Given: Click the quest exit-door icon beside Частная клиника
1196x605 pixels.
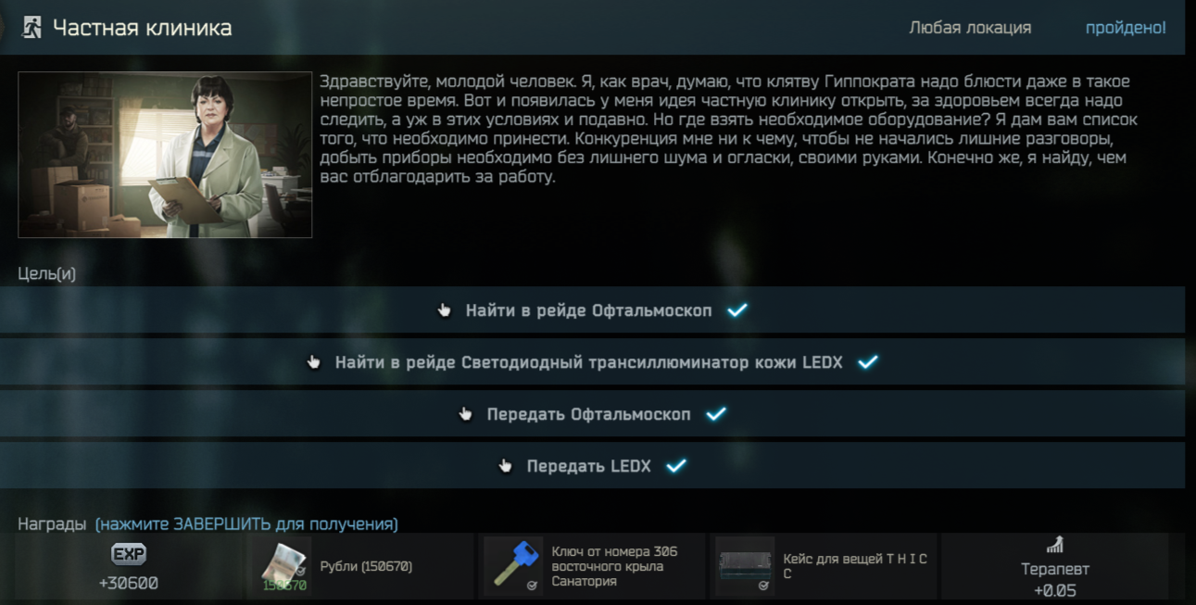Looking at the screenshot, I should (x=31, y=28).
